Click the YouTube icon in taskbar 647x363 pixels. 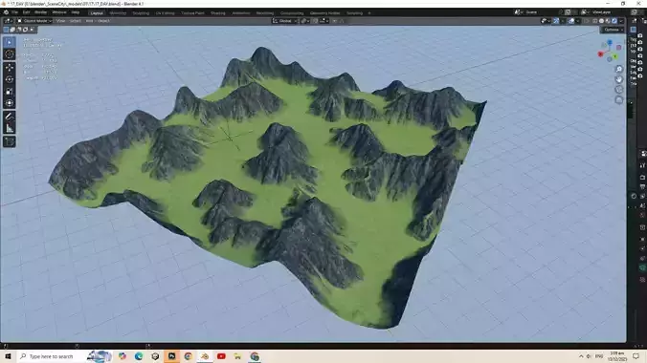pyautogui.click(x=221, y=356)
